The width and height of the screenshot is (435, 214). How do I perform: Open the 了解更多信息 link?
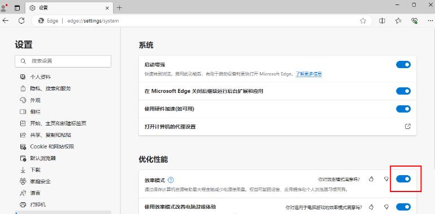308,74
